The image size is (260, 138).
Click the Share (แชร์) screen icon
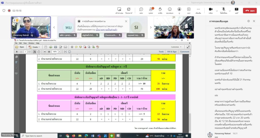tap(236, 10)
